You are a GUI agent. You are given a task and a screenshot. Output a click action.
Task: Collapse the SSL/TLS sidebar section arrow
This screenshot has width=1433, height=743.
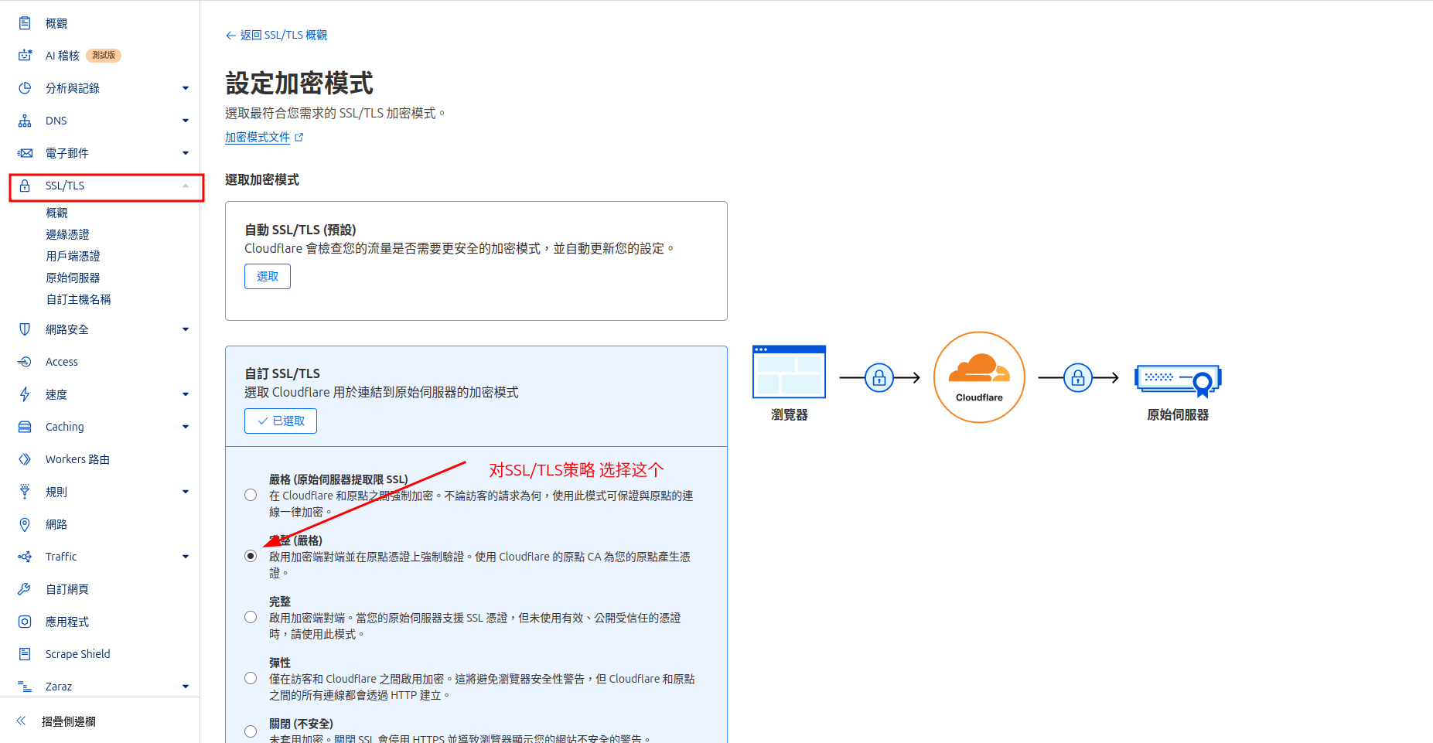185,186
